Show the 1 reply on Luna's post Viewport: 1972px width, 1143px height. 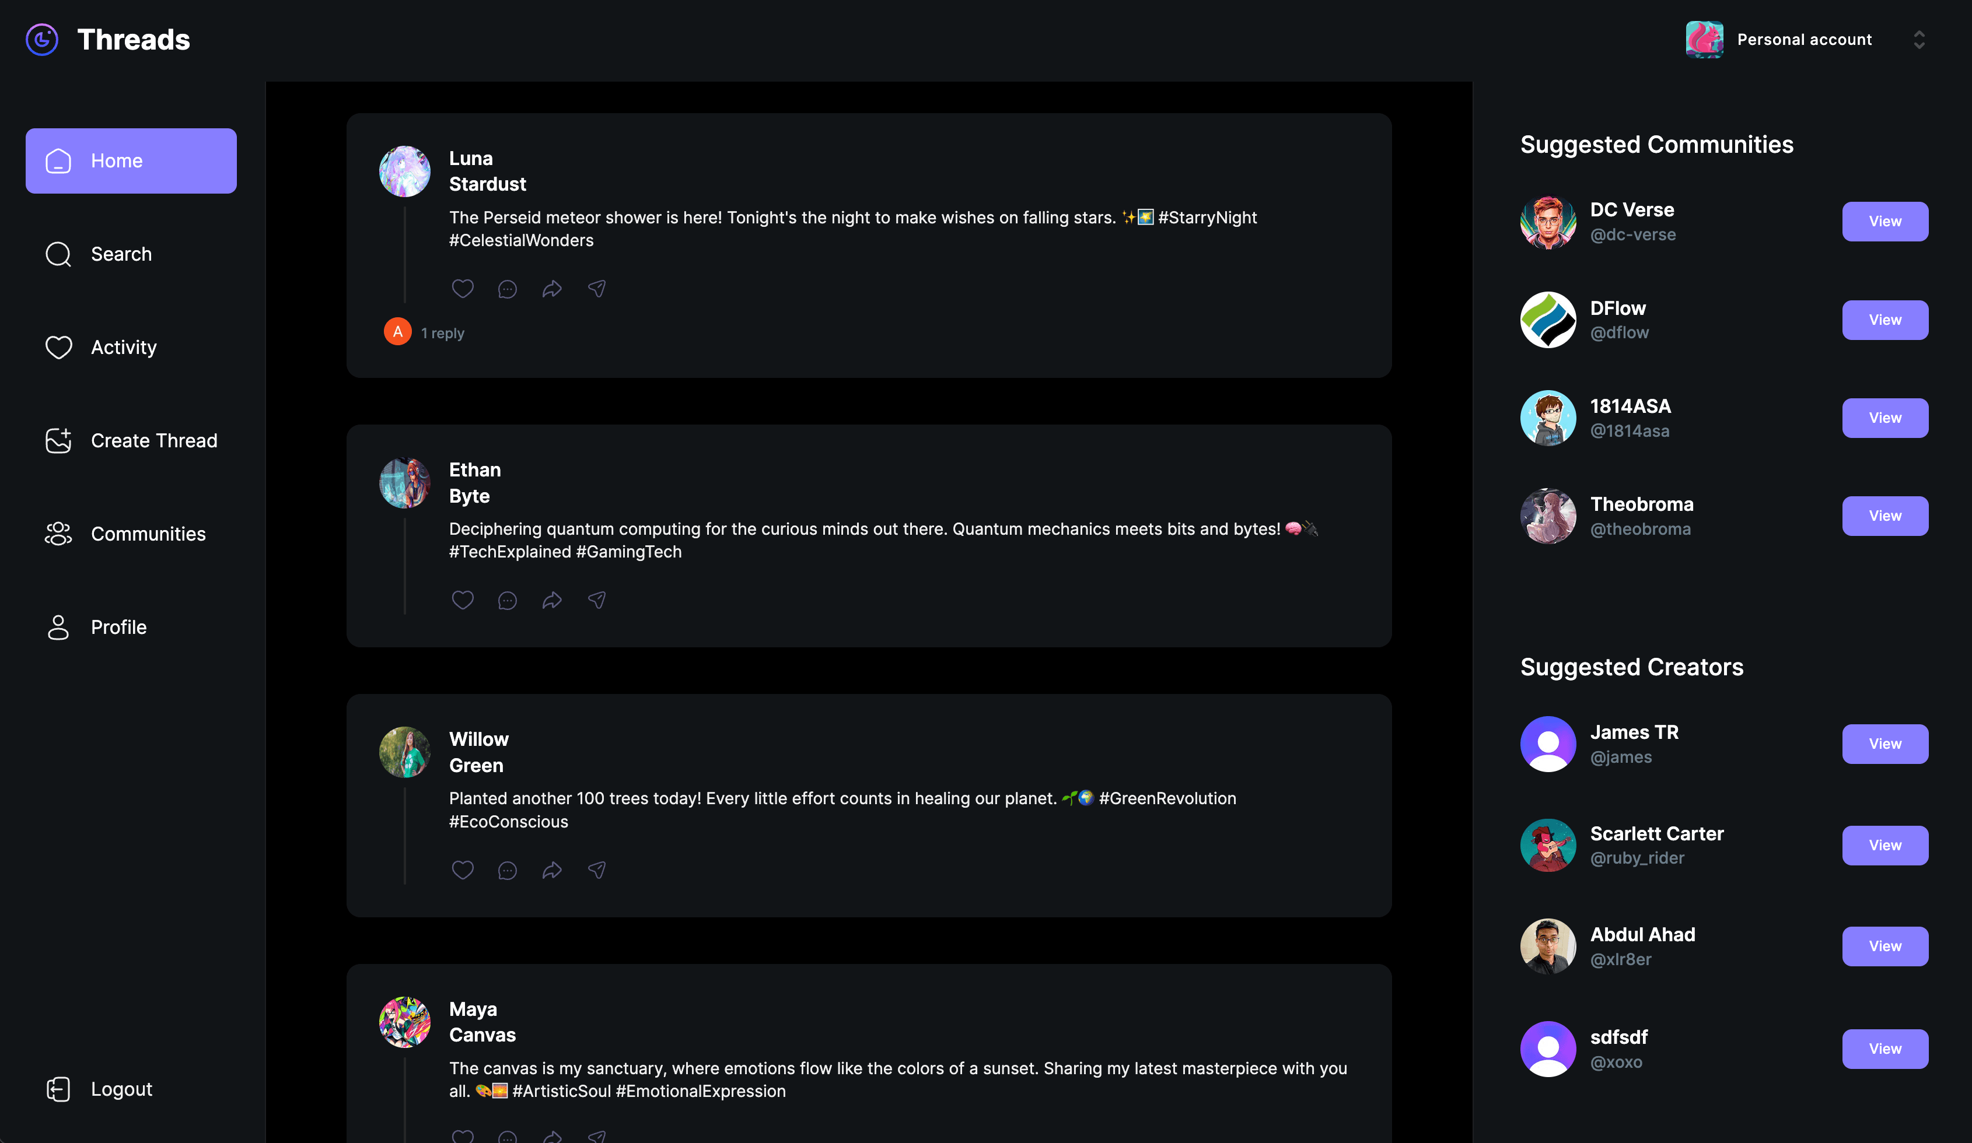442,333
